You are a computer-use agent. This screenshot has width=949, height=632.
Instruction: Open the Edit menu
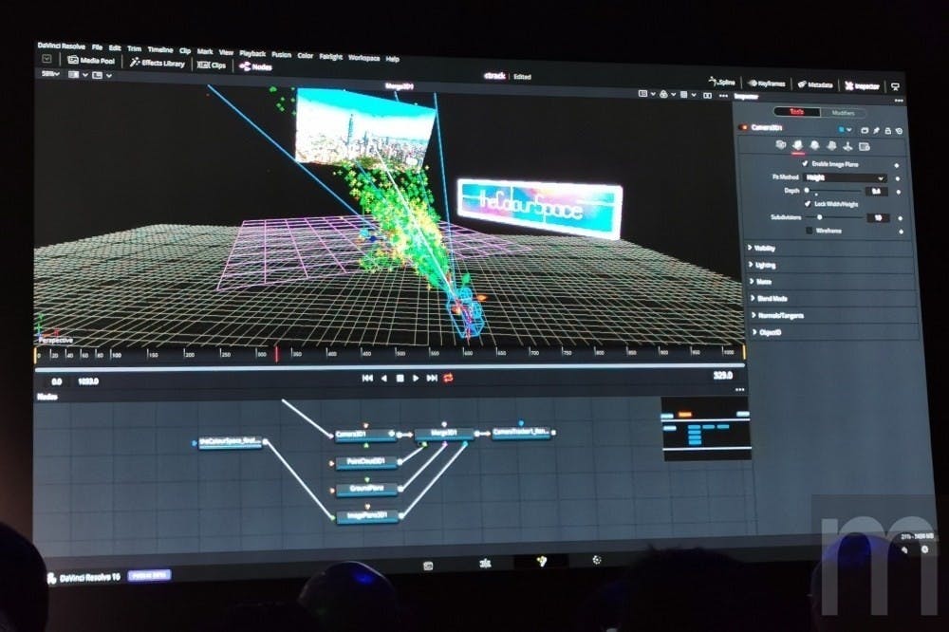point(115,47)
